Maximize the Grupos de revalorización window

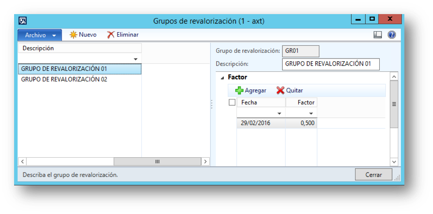click(x=372, y=19)
